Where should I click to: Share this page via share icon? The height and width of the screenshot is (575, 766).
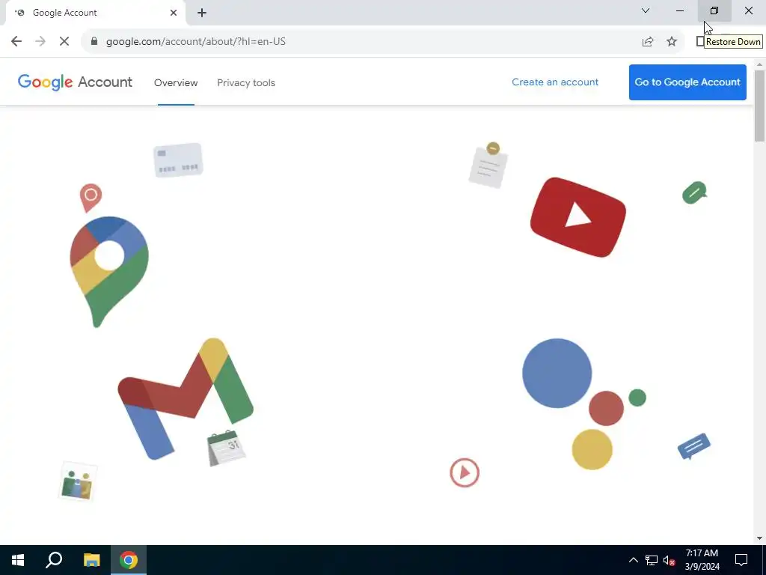point(648,42)
